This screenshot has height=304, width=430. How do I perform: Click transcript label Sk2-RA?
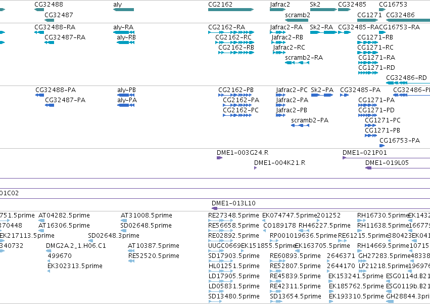[x=321, y=27]
